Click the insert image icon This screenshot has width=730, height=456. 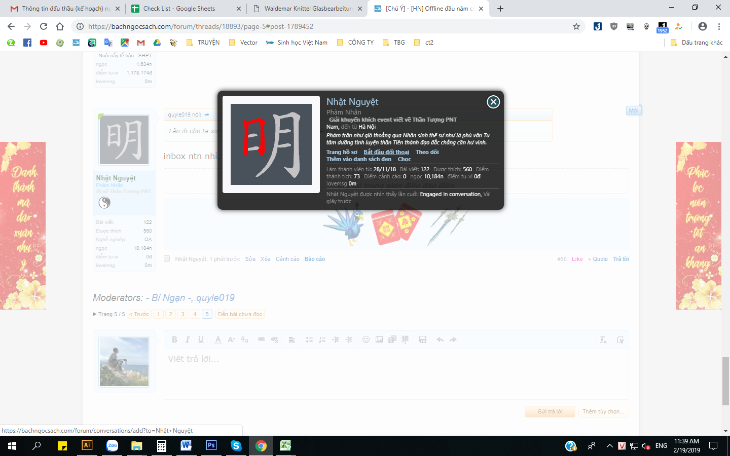click(x=379, y=339)
